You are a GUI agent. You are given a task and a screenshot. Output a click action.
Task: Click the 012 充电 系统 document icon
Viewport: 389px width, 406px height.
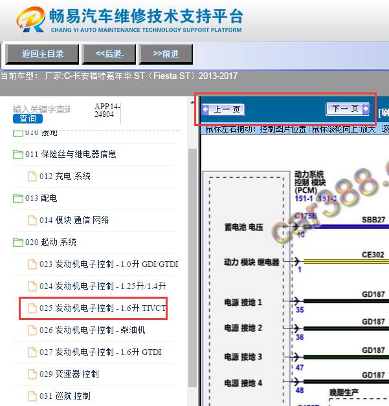click(x=32, y=176)
